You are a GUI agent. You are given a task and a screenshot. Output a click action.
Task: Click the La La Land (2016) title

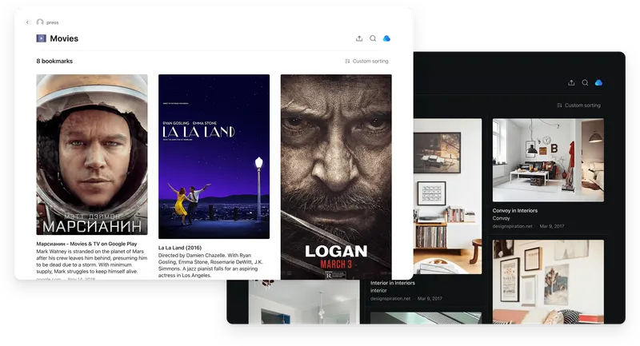(x=179, y=248)
